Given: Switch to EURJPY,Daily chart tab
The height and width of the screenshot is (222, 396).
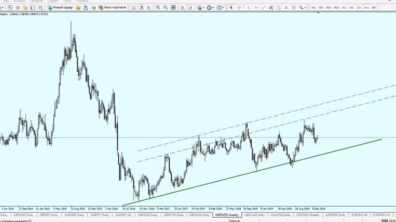Looking at the screenshot, I should [100, 215].
